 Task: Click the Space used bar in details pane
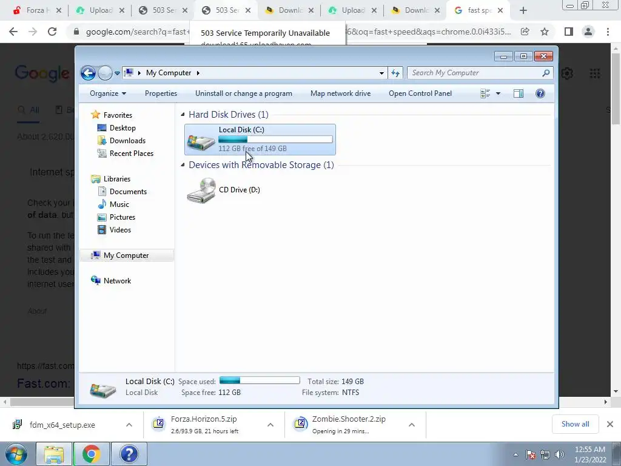click(x=260, y=380)
